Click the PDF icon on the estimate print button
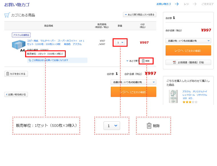217x166 pixels. [x=174, y=62]
